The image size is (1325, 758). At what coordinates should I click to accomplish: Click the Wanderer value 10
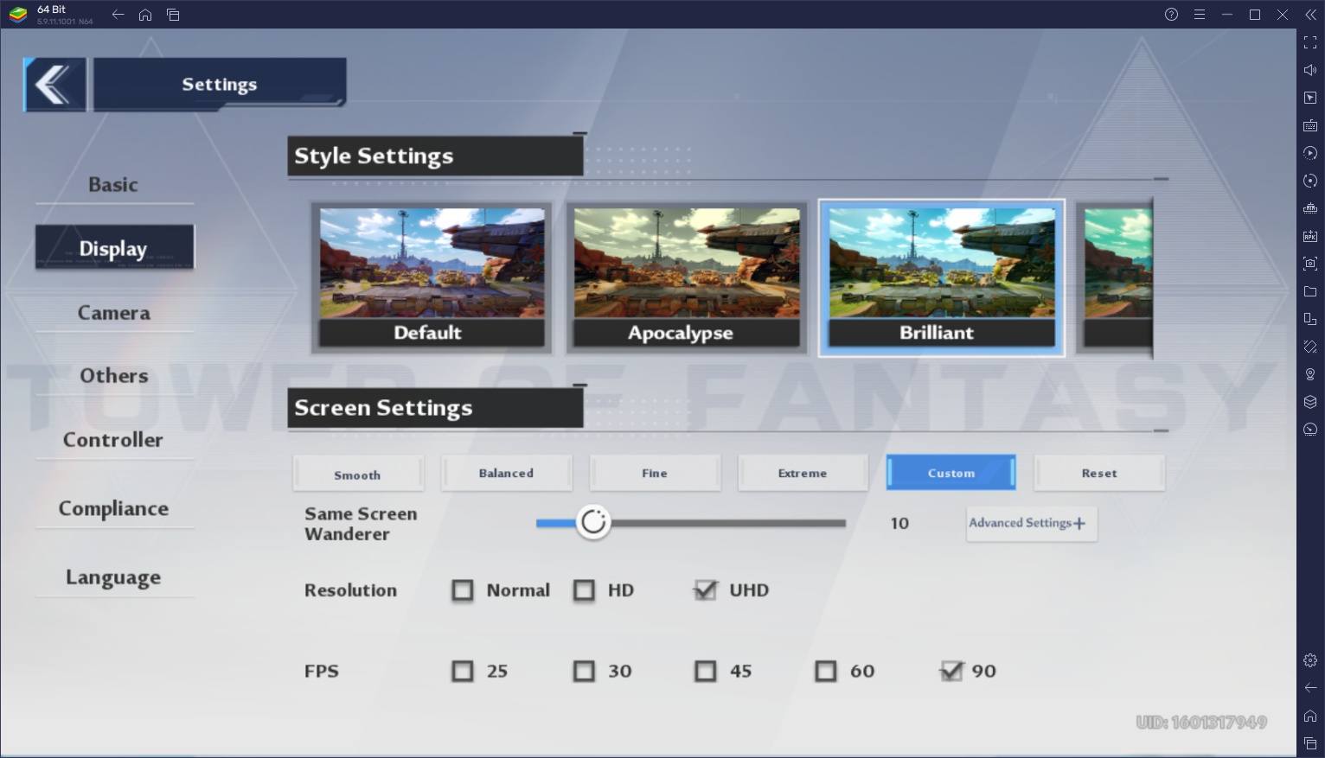(899, 523)
